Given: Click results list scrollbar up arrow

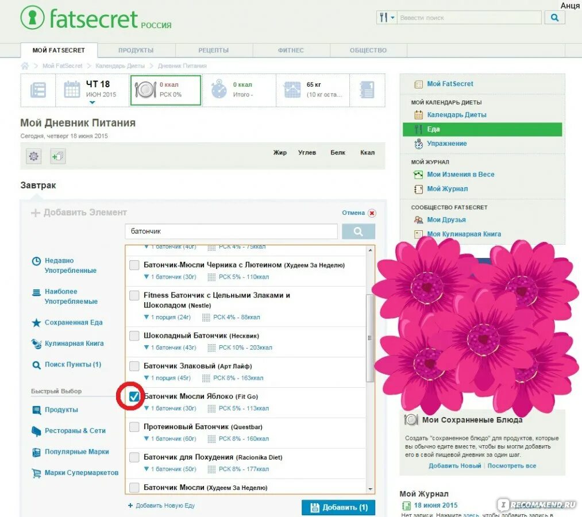Looking at the screenshot, I should [x=370, y=250].
